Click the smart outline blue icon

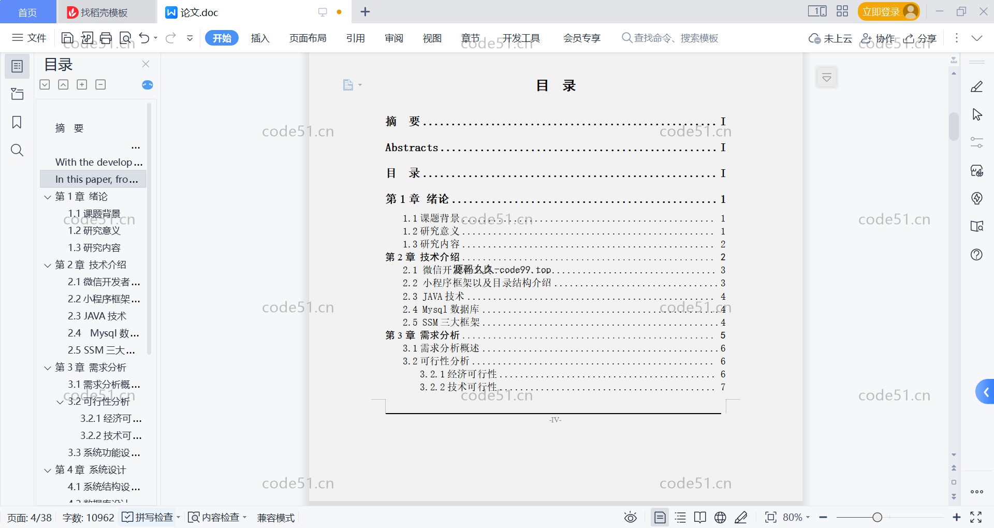coord(148,85)
